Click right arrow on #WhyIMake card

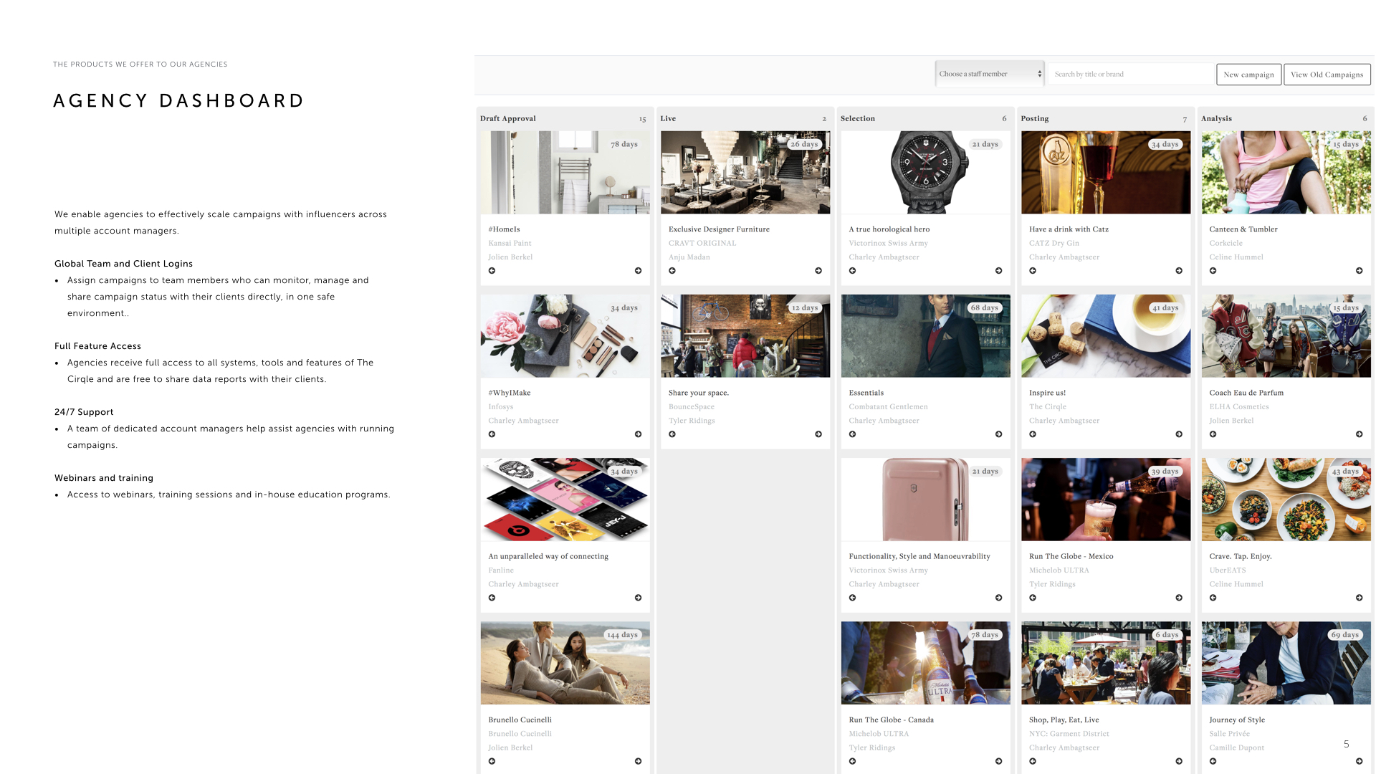point(638,434)
